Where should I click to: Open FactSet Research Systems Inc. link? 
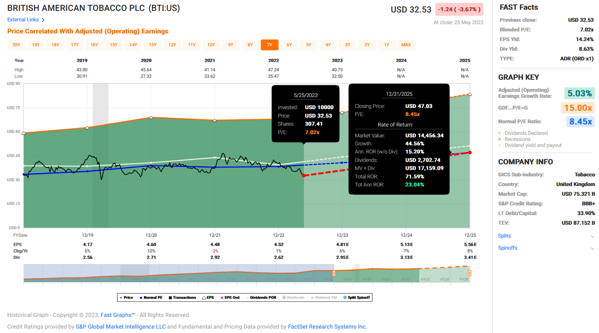[327, 327]
